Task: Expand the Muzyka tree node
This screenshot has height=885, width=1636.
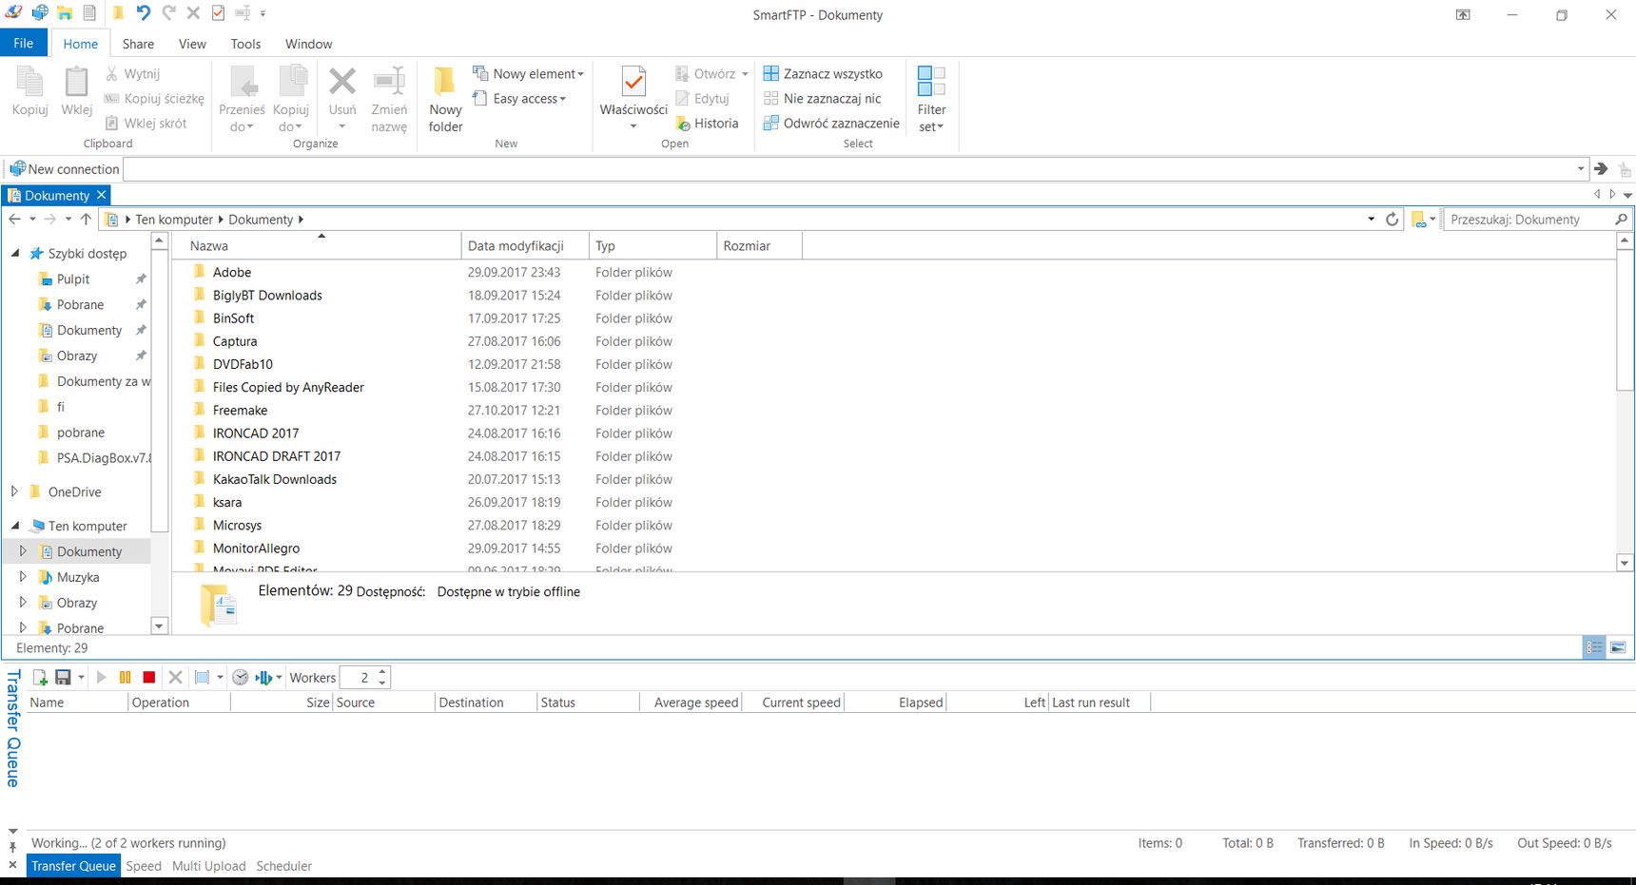Action: [23, 576]
